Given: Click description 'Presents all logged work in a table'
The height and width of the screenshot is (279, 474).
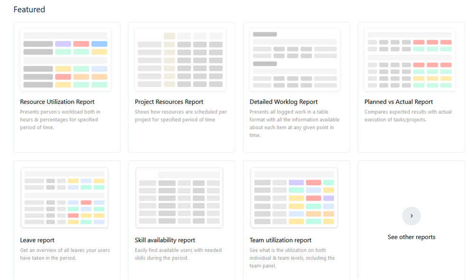Looking at the screenshot, I should pos(295,124).
